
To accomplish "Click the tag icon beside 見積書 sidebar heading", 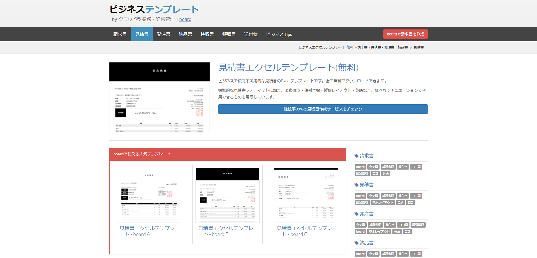I will tap(356, 185).
